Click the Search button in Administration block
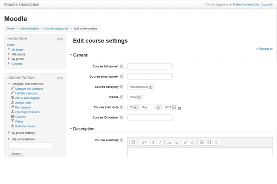Screen dimensions: 277x184 (x=16, y=153)
